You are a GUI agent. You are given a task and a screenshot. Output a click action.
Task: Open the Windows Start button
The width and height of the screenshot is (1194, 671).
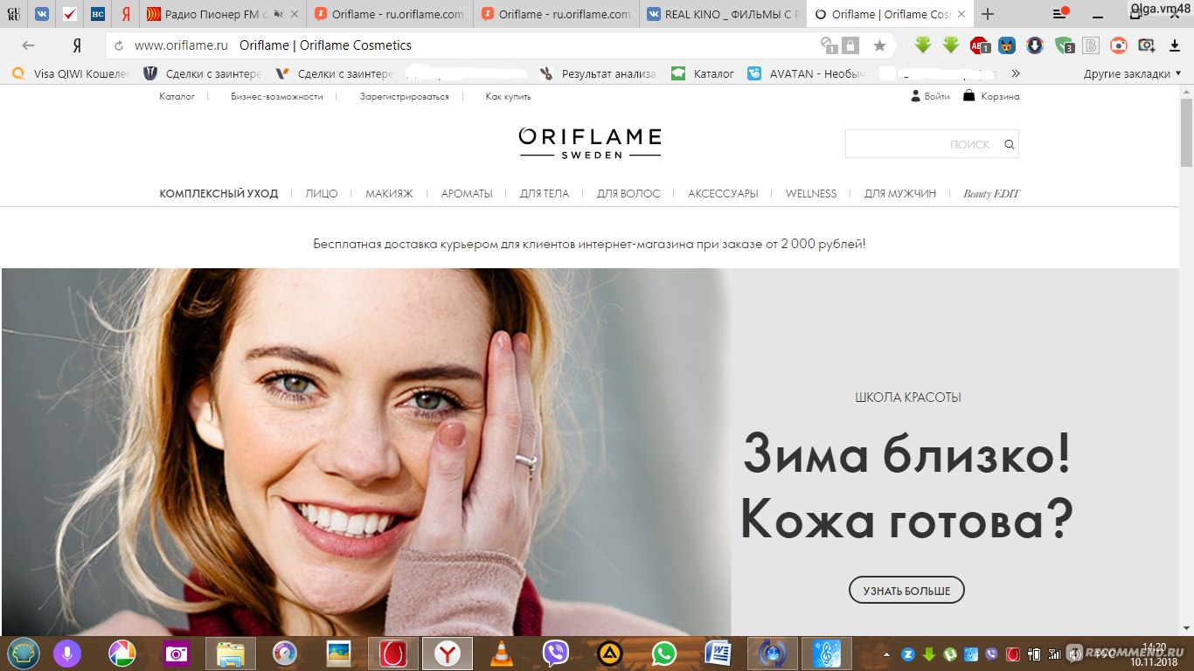tap(23, 653)
